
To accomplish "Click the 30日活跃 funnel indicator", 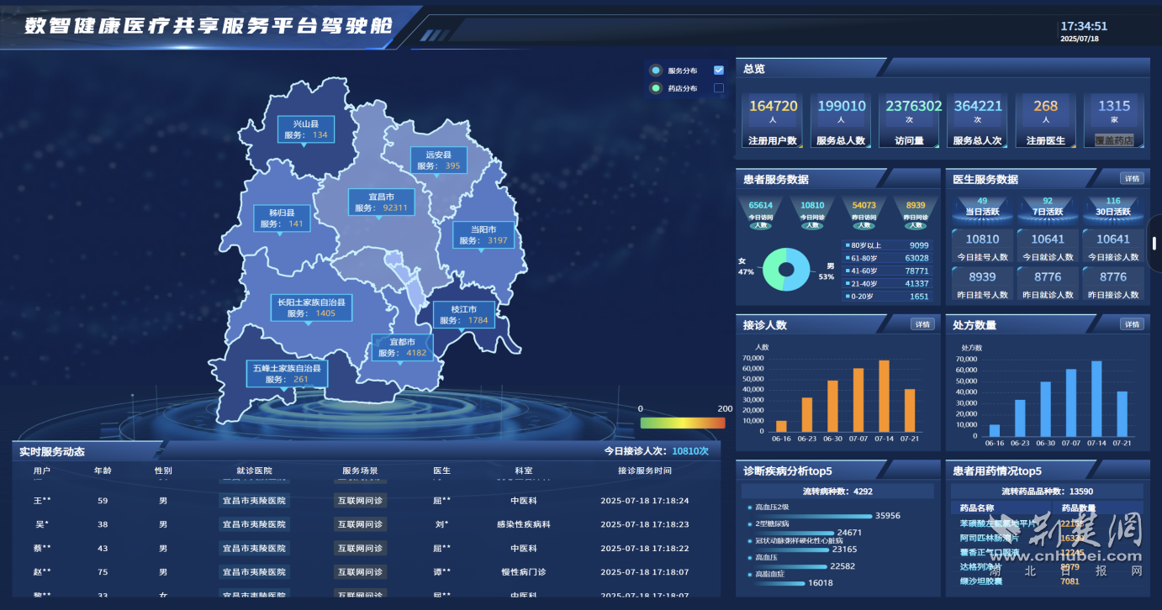I will pyautogui.click(x=1113, y=207).
